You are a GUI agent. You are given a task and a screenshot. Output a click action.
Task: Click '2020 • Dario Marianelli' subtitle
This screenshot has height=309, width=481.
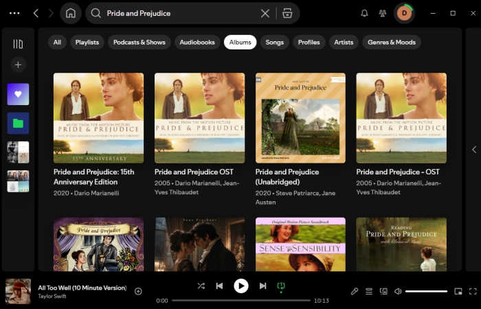tap(86, 193)
